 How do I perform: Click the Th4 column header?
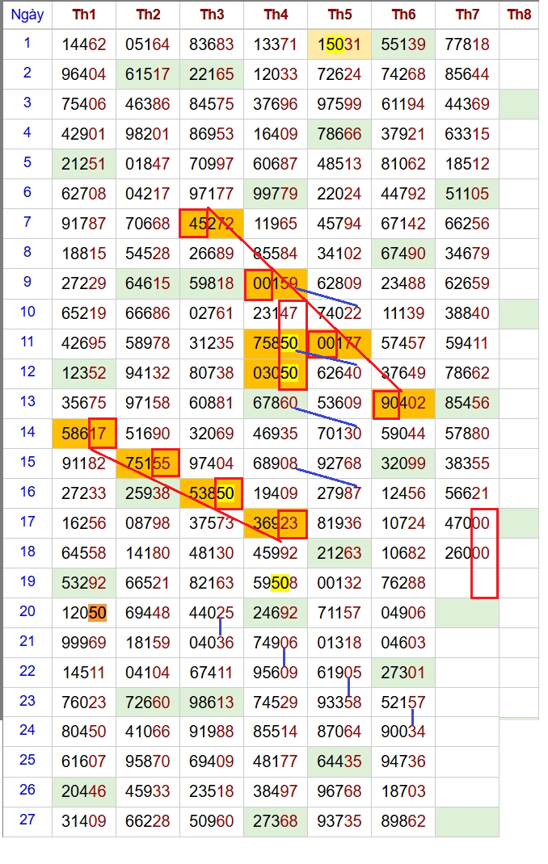pos(276,15)
